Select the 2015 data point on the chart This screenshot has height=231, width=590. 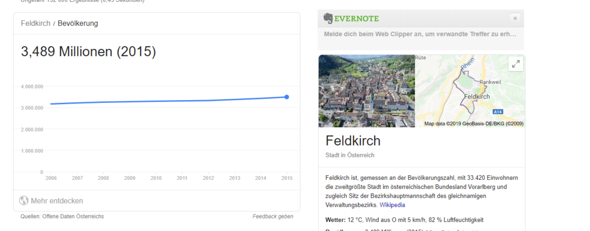(287, 97)
